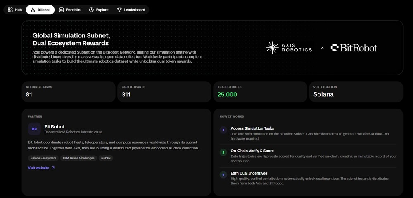Image resolution: width=413 pixels, height=198 pixels.
Task: Click the Access Simulation Tasks heading
Action: pos(252,128)
